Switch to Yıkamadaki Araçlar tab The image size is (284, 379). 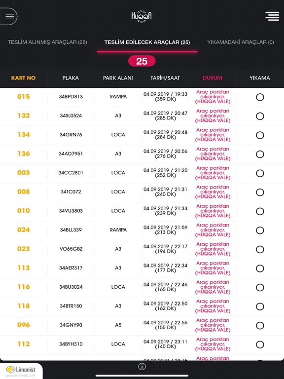click(241, 42)
